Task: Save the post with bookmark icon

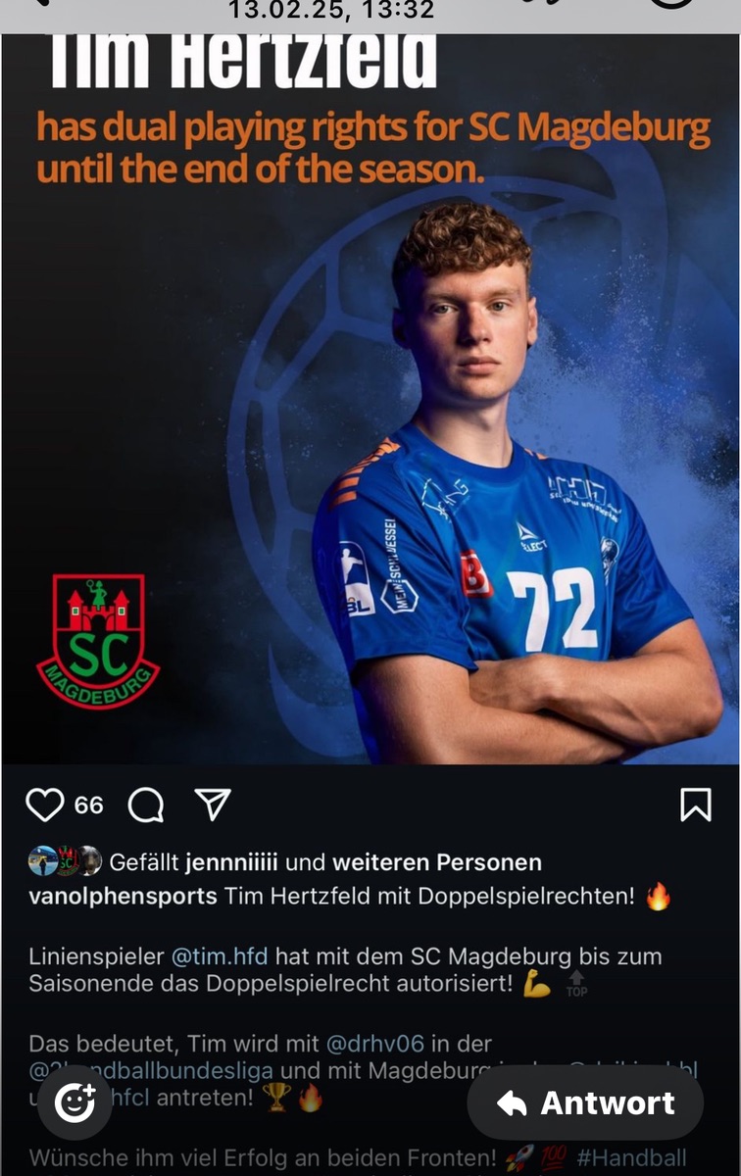Action: tap(695, 805)
